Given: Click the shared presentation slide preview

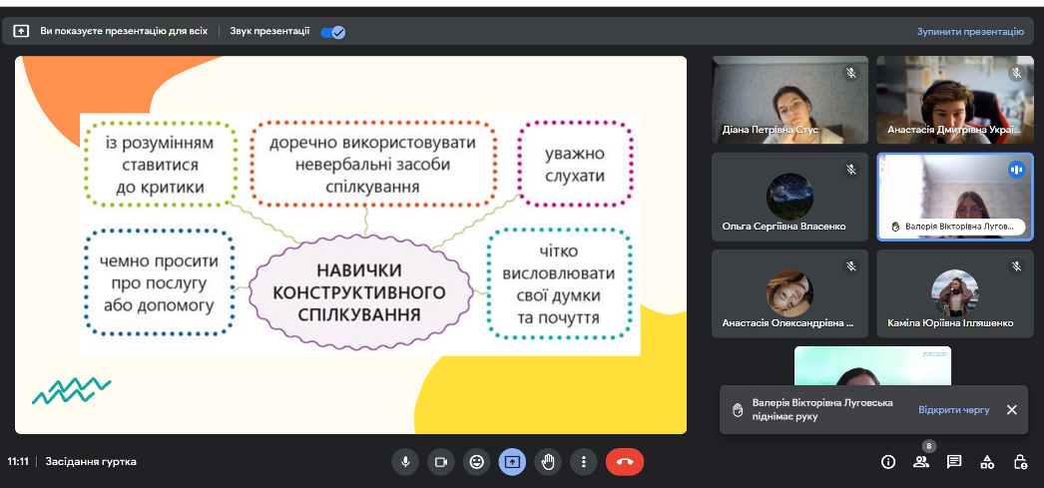Looking at the screenshot, I should click(x=350, y=244).
